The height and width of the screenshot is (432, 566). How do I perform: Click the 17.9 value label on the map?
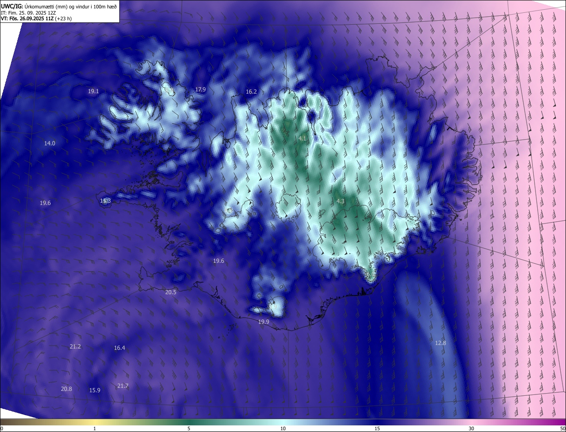click(x=201, y=90)
